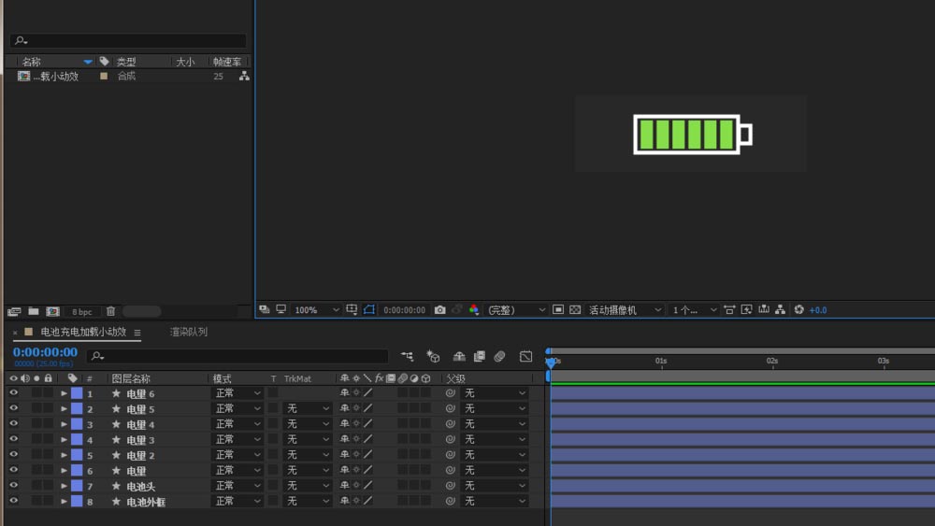Click the project panel search field
This screenshot has height=526, width=935.
click(127, 40)
